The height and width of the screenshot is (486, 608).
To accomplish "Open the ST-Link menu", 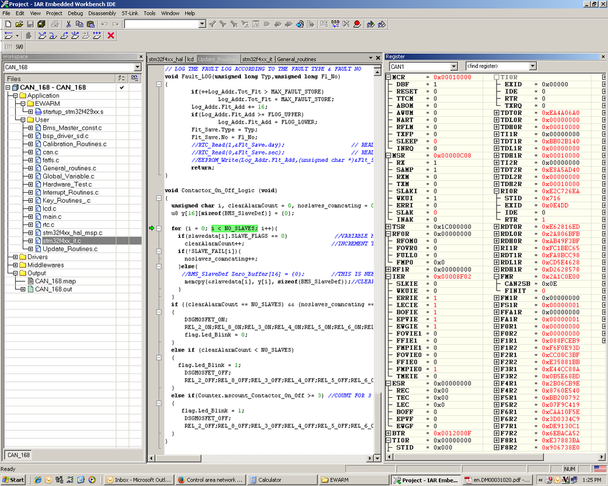I will (130, 13).
